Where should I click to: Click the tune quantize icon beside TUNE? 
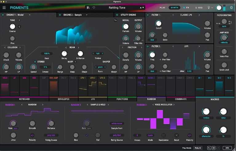19,20
